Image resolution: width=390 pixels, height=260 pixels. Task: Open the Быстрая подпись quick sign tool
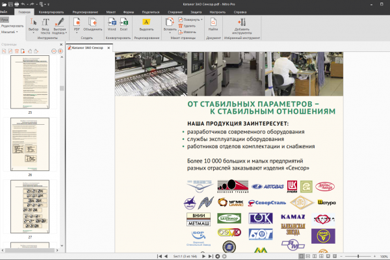(59, 26)
